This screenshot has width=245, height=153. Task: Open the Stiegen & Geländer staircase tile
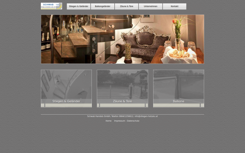coord(66,89)
